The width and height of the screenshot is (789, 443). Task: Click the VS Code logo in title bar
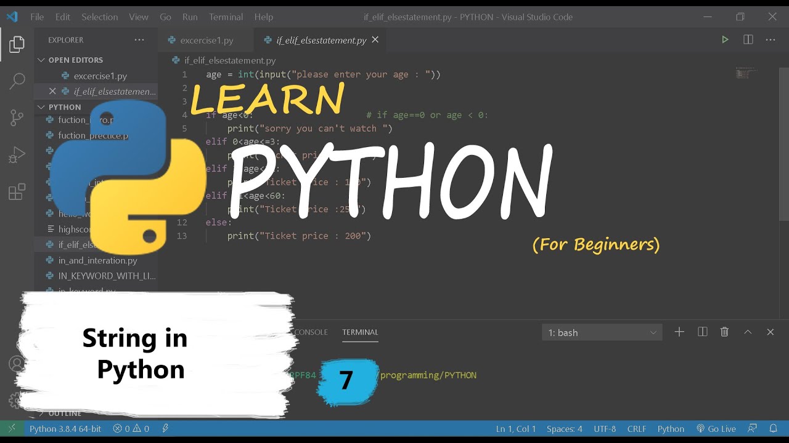click(12, 17)
